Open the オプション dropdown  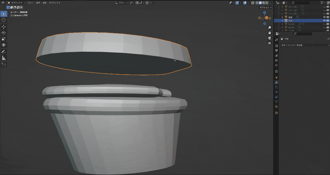[266, 7]
